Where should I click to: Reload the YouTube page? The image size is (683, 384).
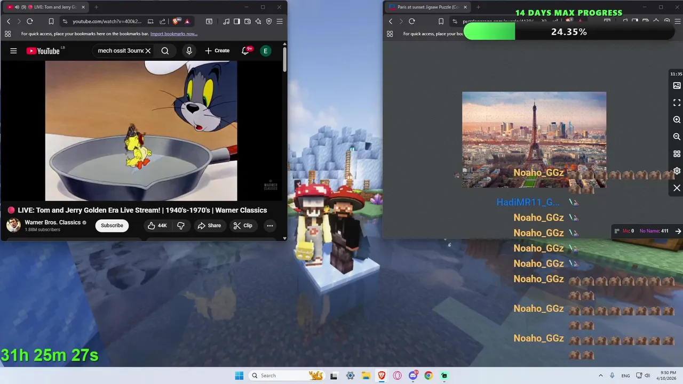(x=30, y=21)
